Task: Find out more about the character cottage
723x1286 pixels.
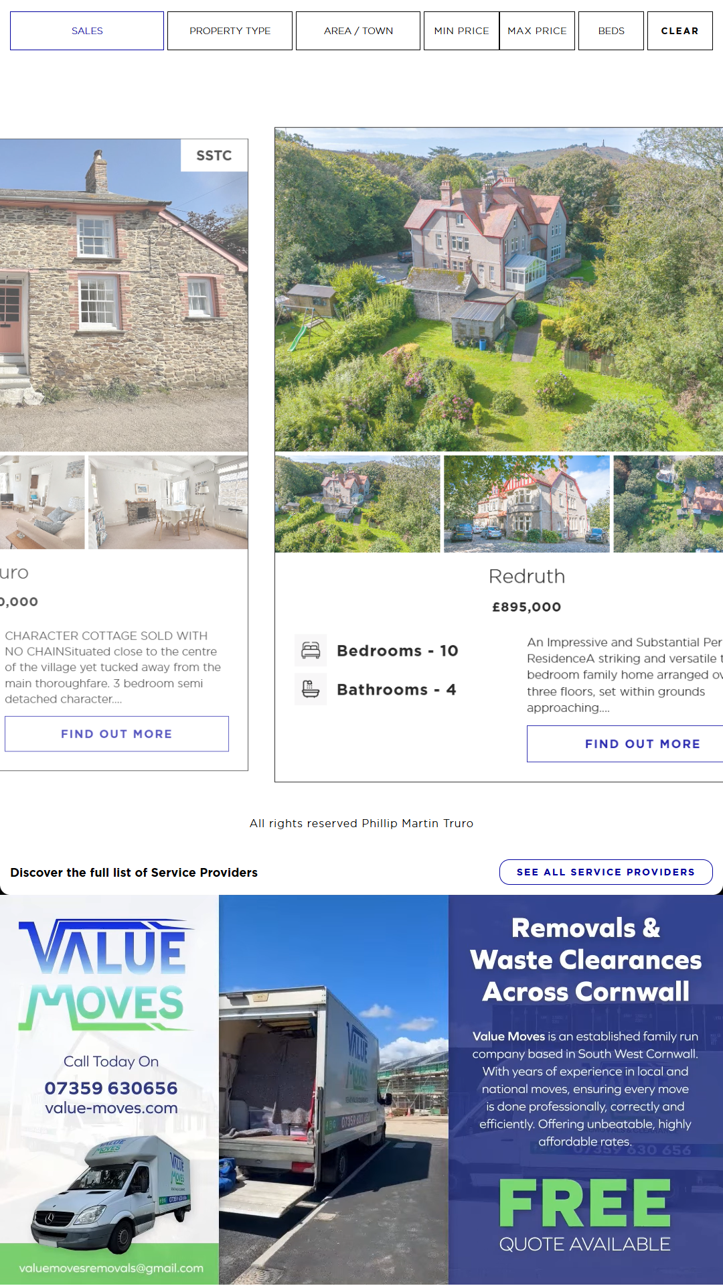Action: pyautogui.click(x=116, y=734)
